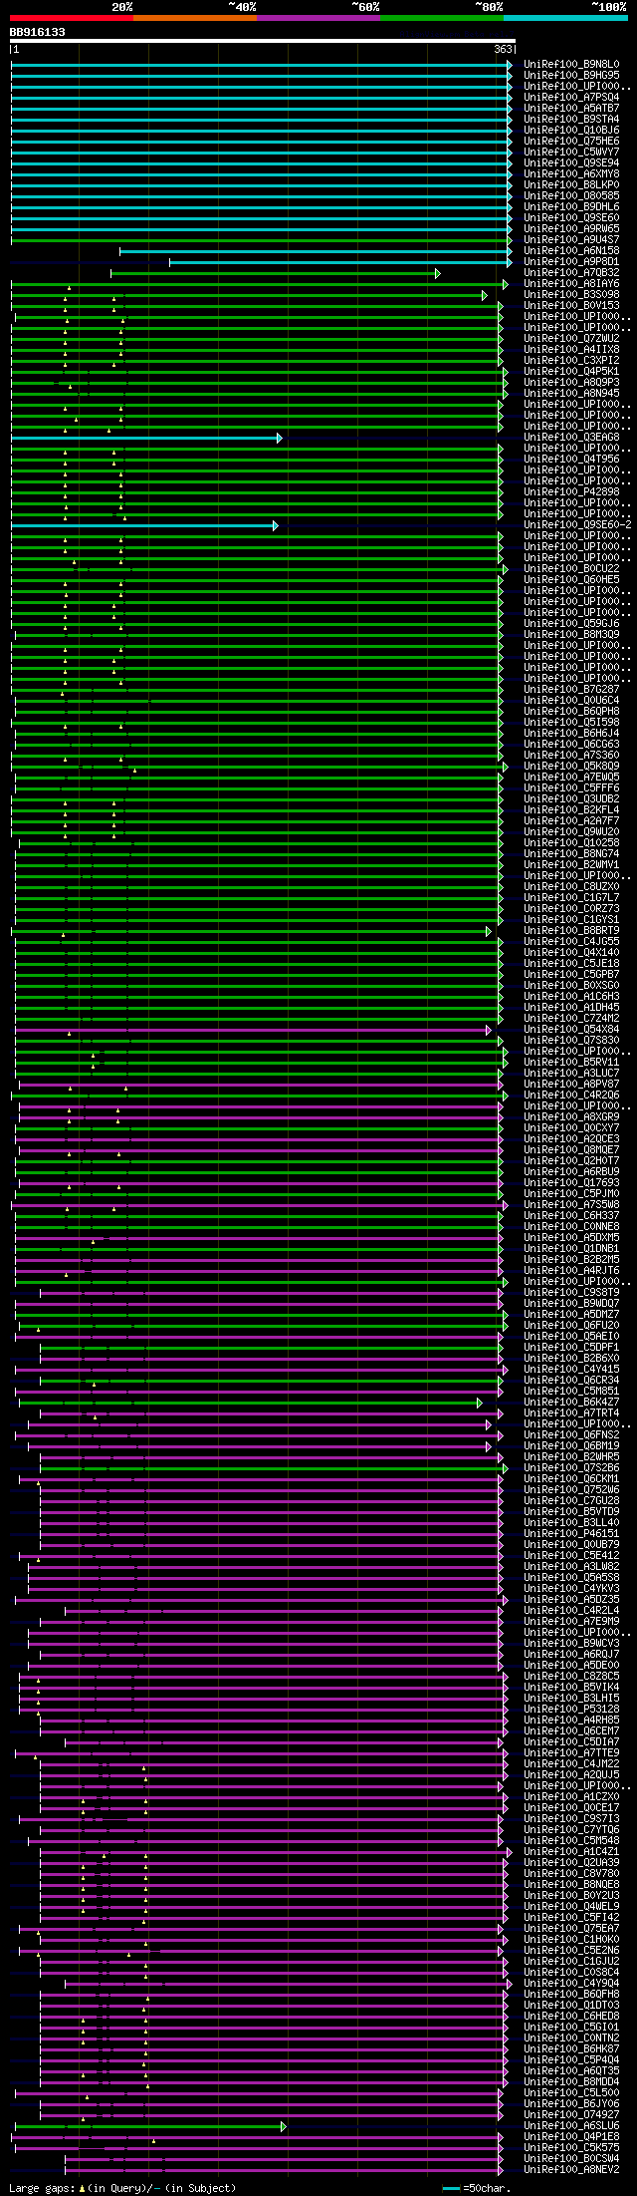Open the UniRef100_A9P8D1 entry

pyautogui.click(x=571, y=262)
